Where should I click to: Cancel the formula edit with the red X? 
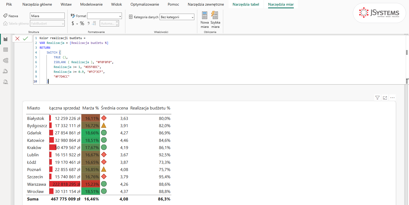coord(17,39)
